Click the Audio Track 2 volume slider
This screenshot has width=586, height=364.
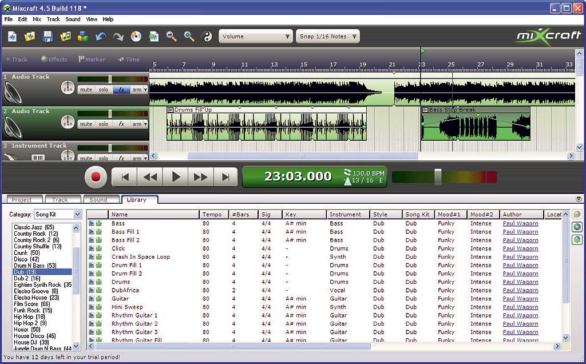[110, 114]
